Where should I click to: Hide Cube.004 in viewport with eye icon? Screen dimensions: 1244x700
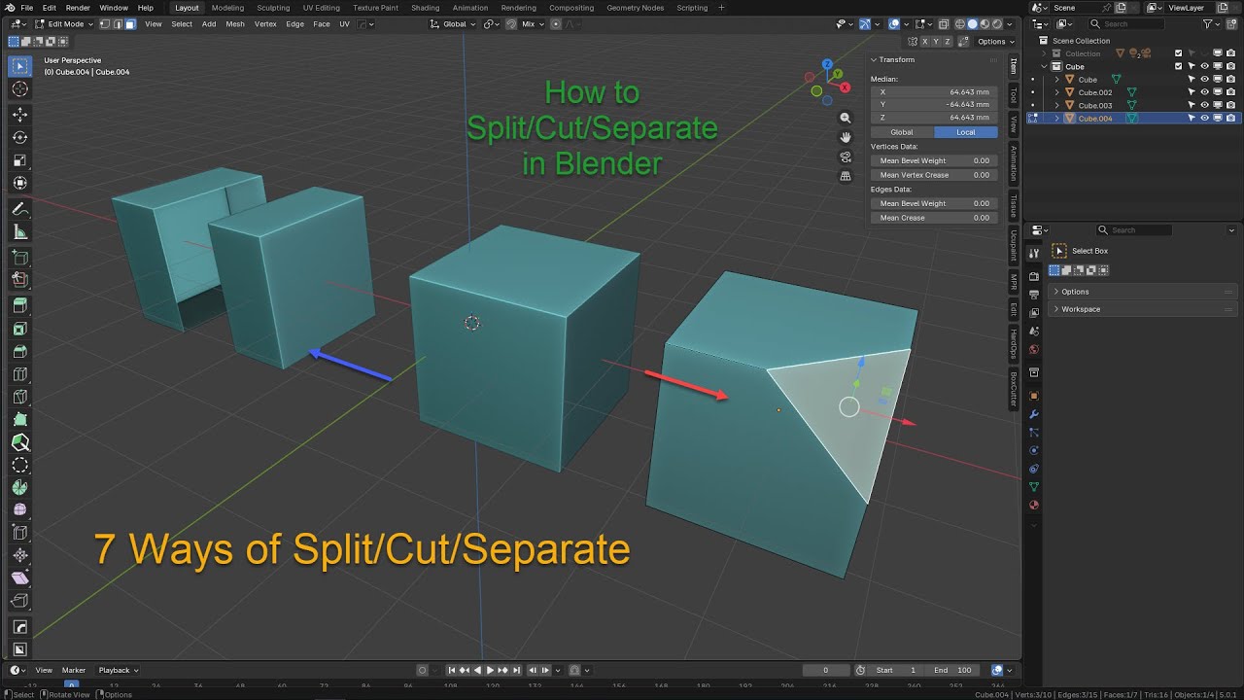point(1204,118)
